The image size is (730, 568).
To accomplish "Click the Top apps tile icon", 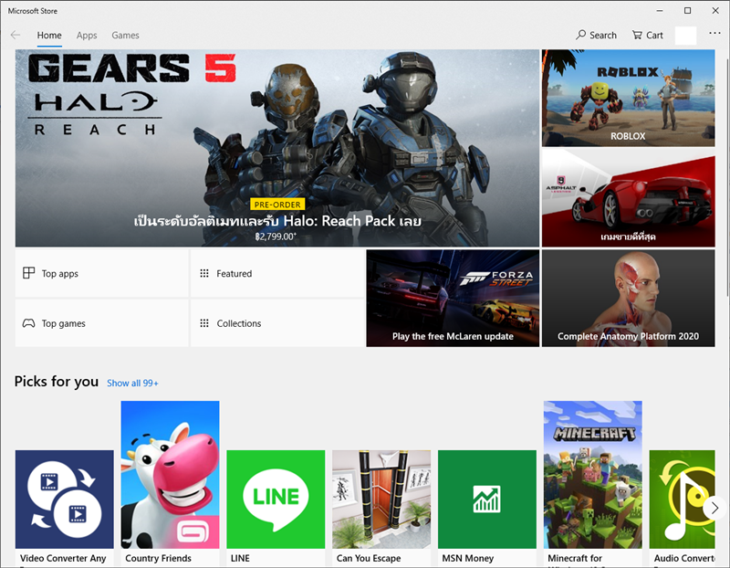I will pos(29,273).
